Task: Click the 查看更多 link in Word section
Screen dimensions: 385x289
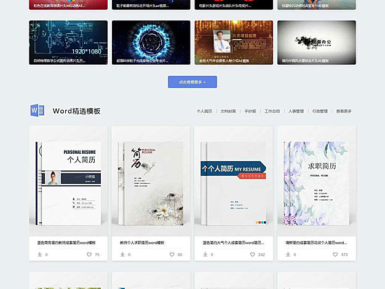Action: 344,111
